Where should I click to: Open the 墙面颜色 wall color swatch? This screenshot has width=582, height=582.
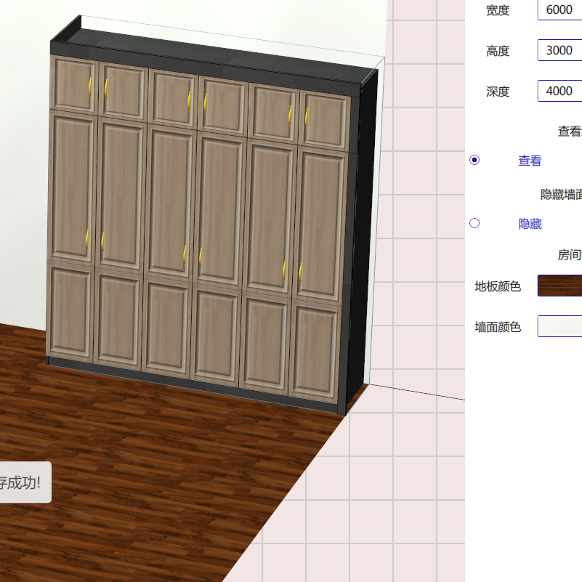[559, 326]
